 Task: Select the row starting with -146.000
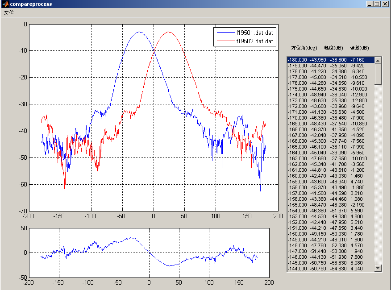[331, 257]
